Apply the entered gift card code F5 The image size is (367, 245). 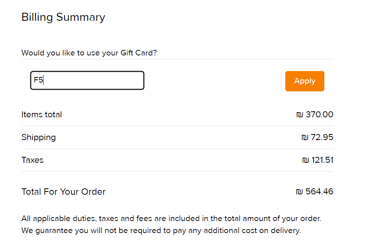(x=304, y=81)
